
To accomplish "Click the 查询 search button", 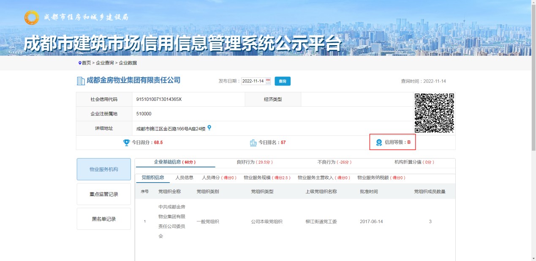I will tap(282, 81).
